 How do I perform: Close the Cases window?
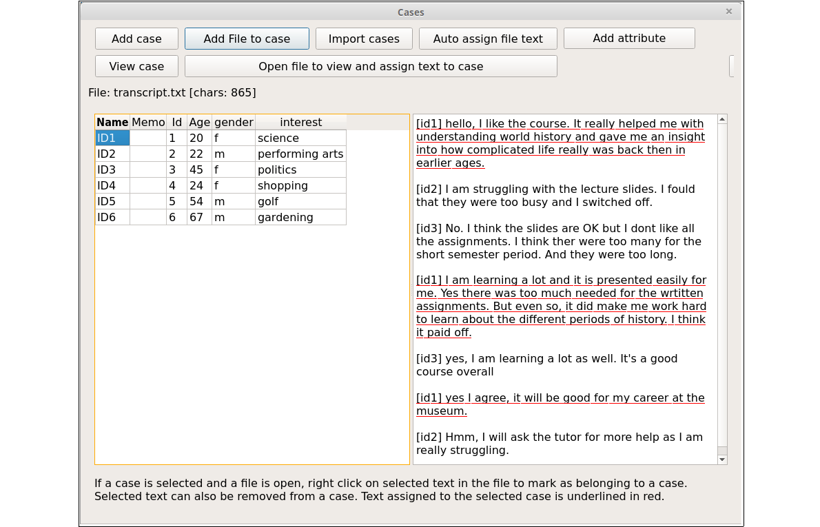729,12
